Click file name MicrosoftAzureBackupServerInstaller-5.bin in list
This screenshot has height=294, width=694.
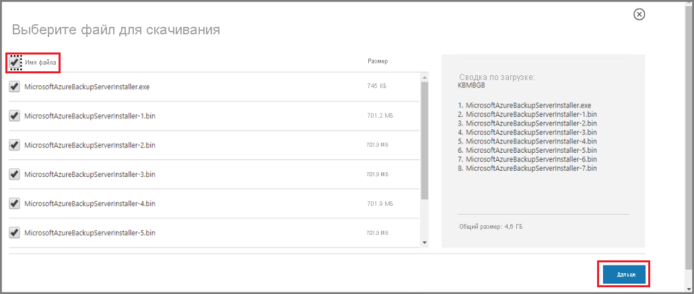click(x=90, y=233)
